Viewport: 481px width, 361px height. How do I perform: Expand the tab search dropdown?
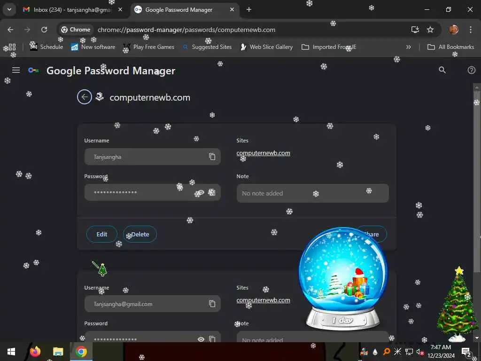[9, 9]
